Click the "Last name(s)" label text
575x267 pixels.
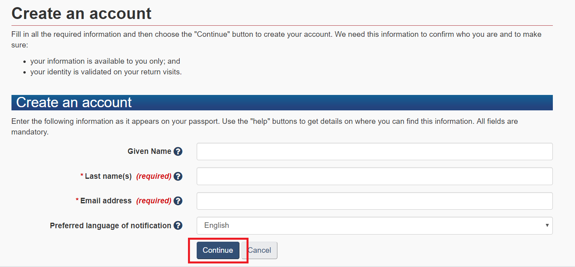(108, 176)
